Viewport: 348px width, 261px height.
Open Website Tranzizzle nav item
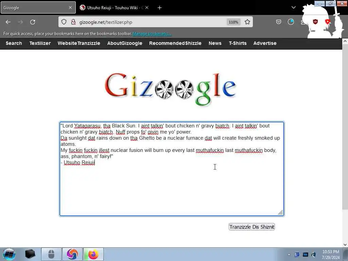(79, 43)
